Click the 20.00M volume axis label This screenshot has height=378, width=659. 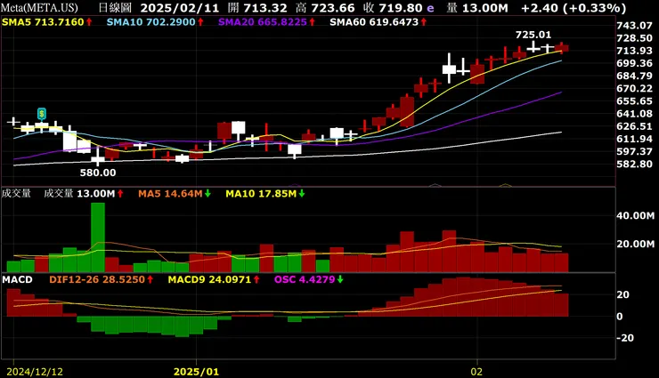pos(636,245)
